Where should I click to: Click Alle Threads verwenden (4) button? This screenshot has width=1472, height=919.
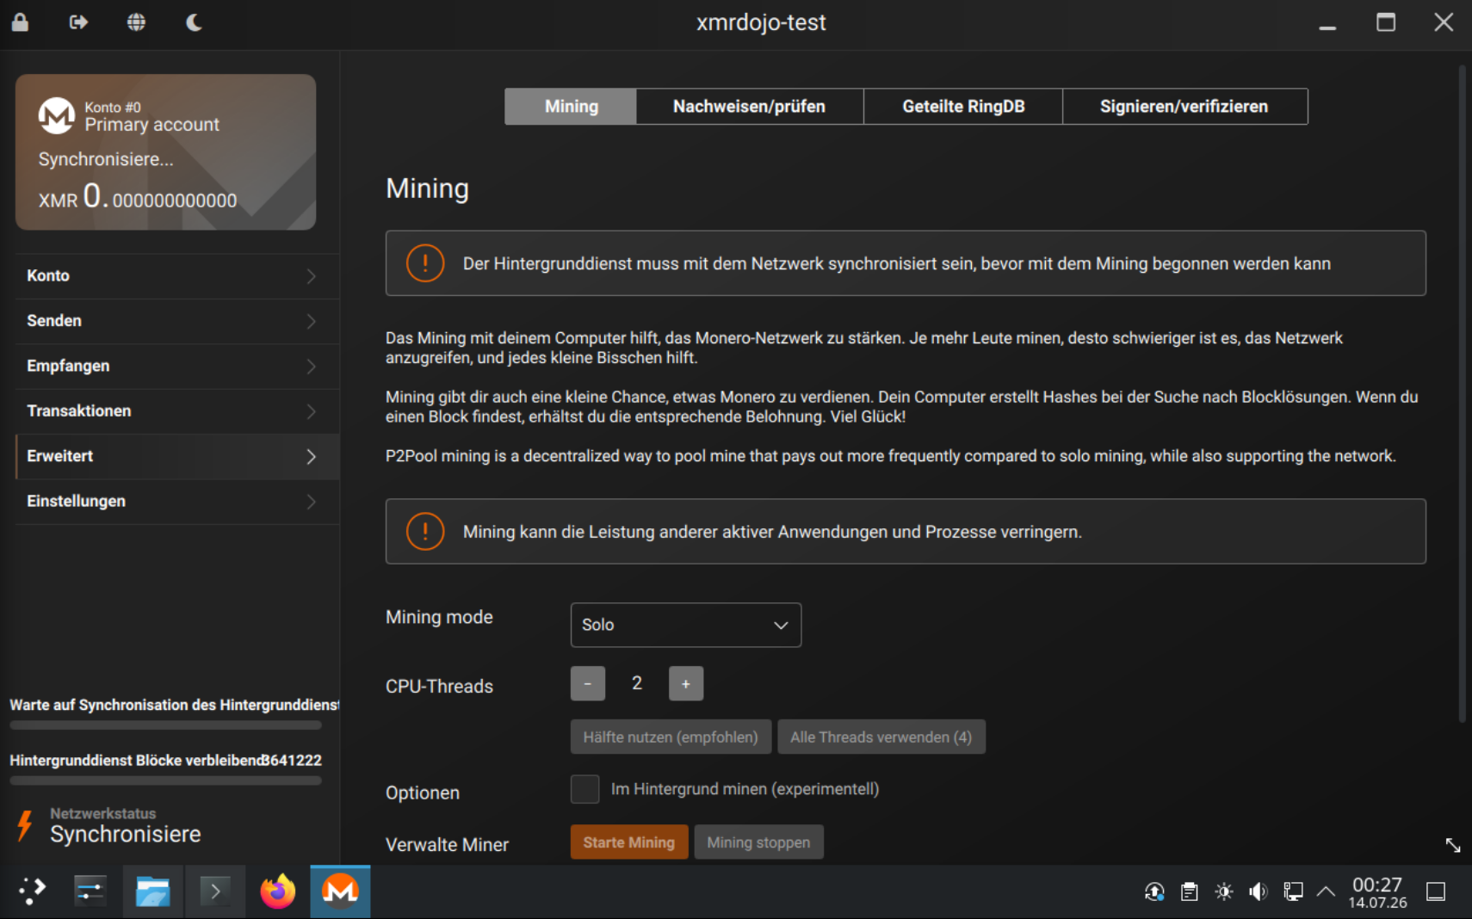[x=881, y=737]
